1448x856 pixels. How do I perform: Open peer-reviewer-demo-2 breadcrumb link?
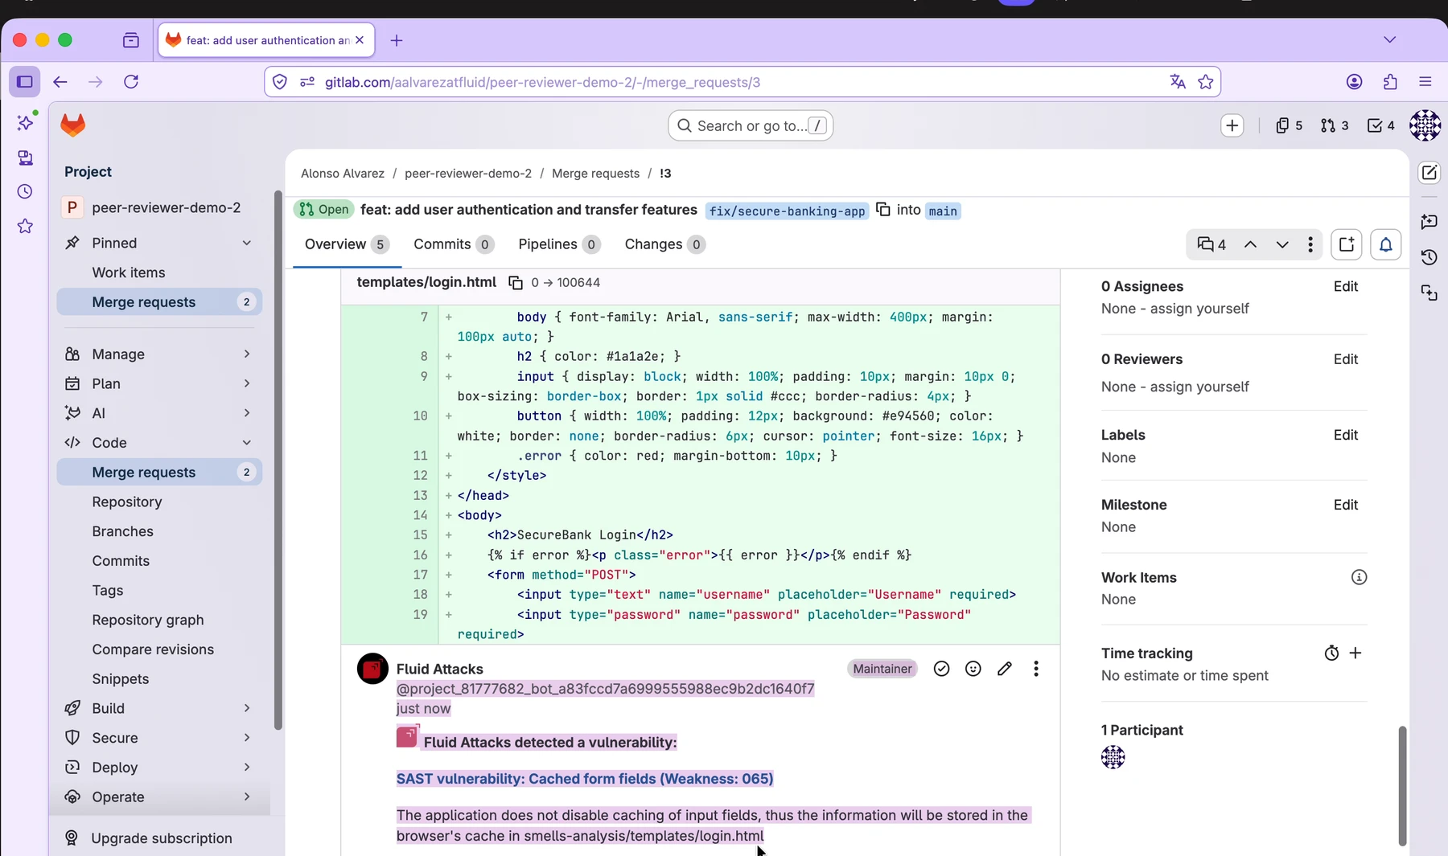(x=468, y=174)
